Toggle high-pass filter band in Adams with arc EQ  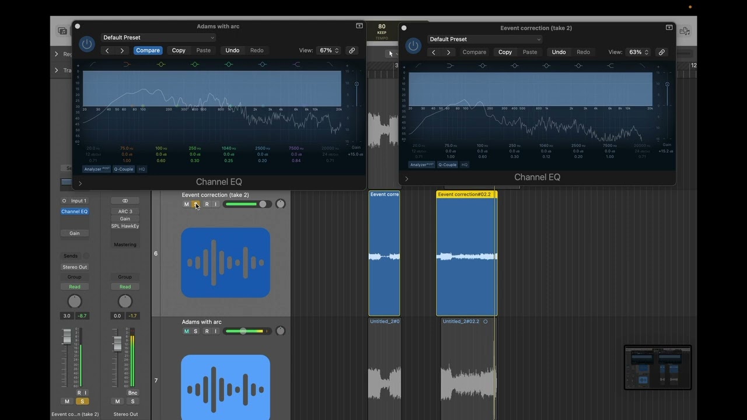[x=93, y=64]
